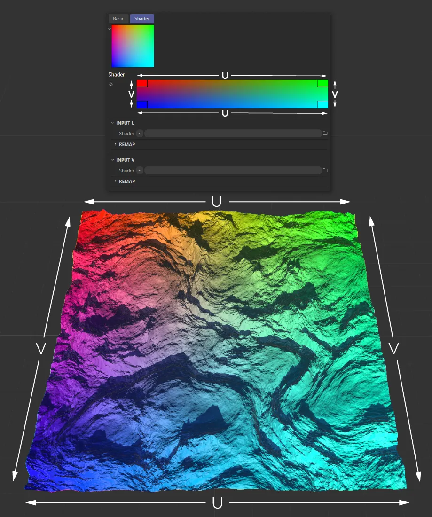Viewport: 432px width, 517px height.
Task: Select the cyan corner color knot
Action: click(x=322, y=104)
